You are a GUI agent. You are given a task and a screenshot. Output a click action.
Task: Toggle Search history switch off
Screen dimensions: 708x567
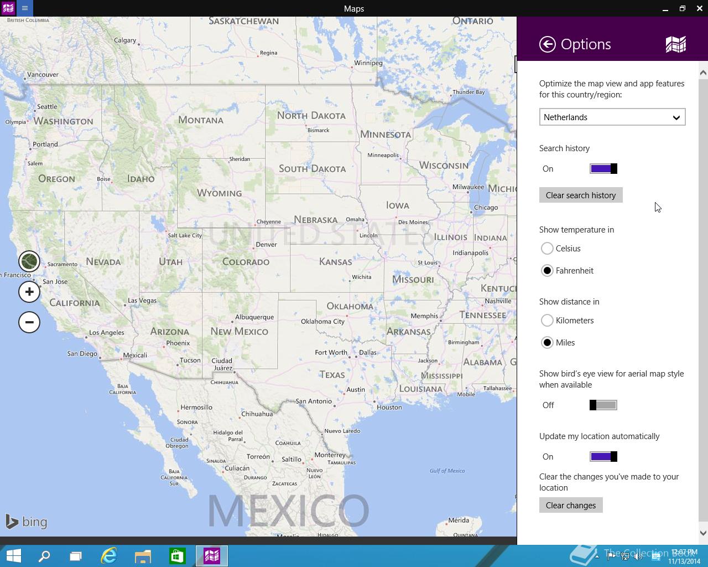click(x=603, y=169)
